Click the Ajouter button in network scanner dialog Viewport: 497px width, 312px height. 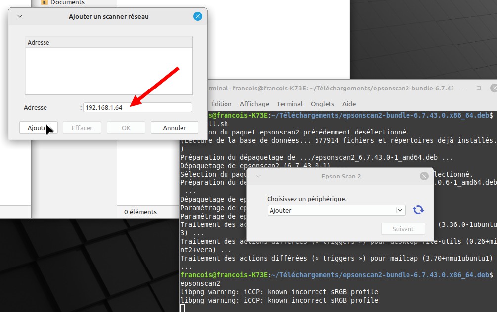click(39, 128)
